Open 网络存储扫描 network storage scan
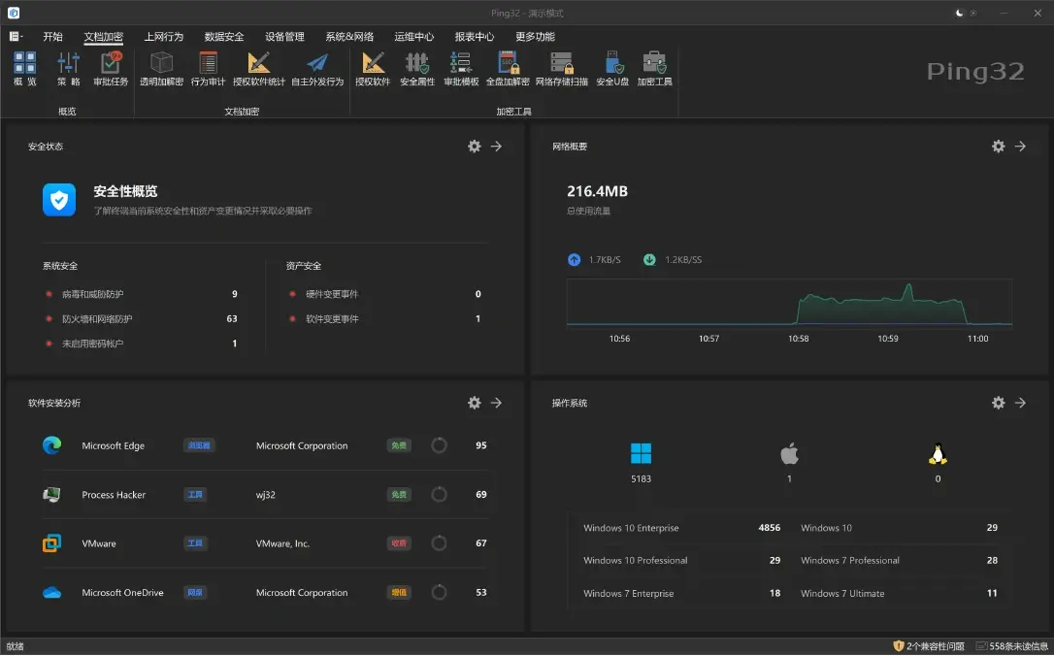The height and width of the screenshot is (656, 1054). click(561, 68)
